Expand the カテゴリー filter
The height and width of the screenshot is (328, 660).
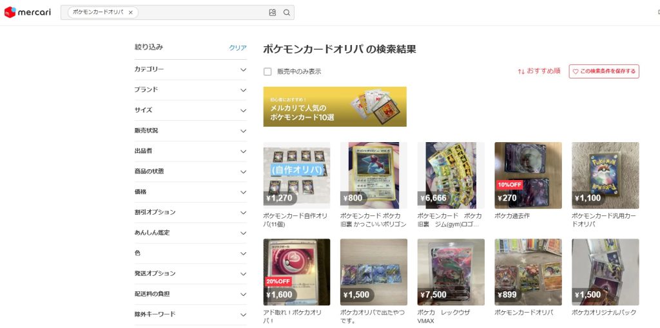pos(243,69)
